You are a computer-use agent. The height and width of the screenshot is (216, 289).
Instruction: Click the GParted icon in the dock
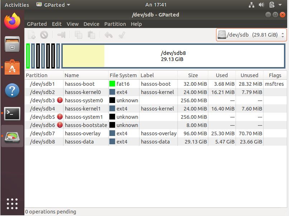pos(12,137)
